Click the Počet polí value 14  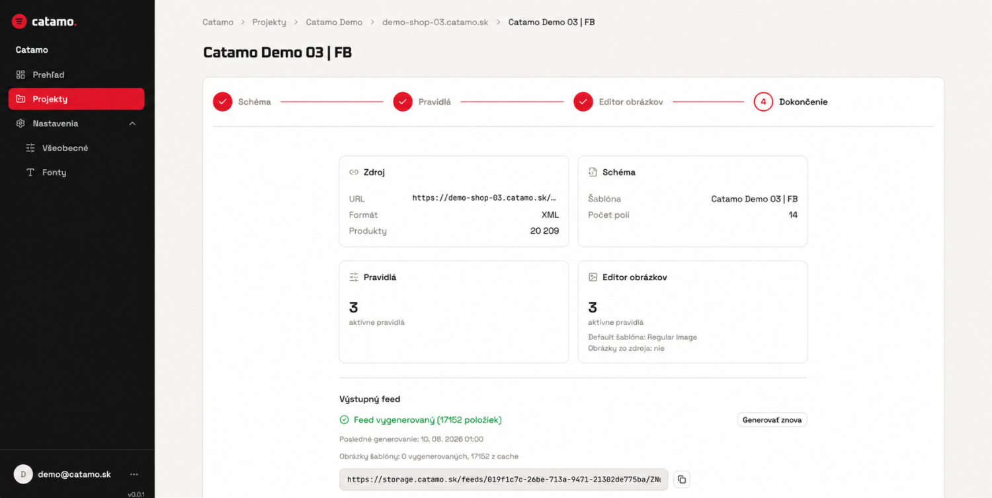click(794, 215)
